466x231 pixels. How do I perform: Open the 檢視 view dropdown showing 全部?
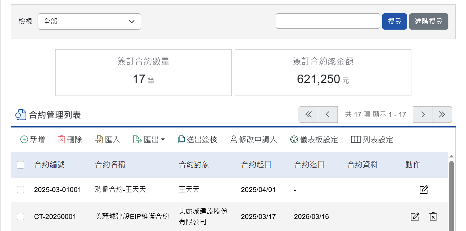coord(89,21)
